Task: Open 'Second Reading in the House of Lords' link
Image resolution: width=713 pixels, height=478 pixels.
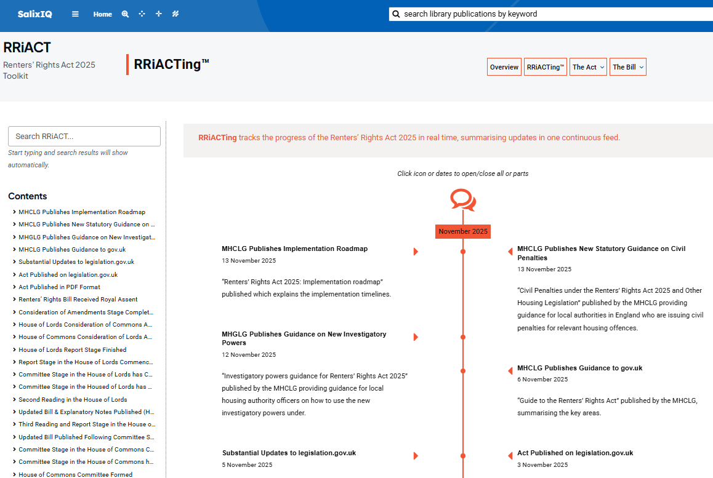Action: (73, 399)
